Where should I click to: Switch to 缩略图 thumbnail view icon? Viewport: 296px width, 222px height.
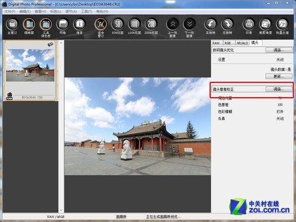click(x=29, y=24)
